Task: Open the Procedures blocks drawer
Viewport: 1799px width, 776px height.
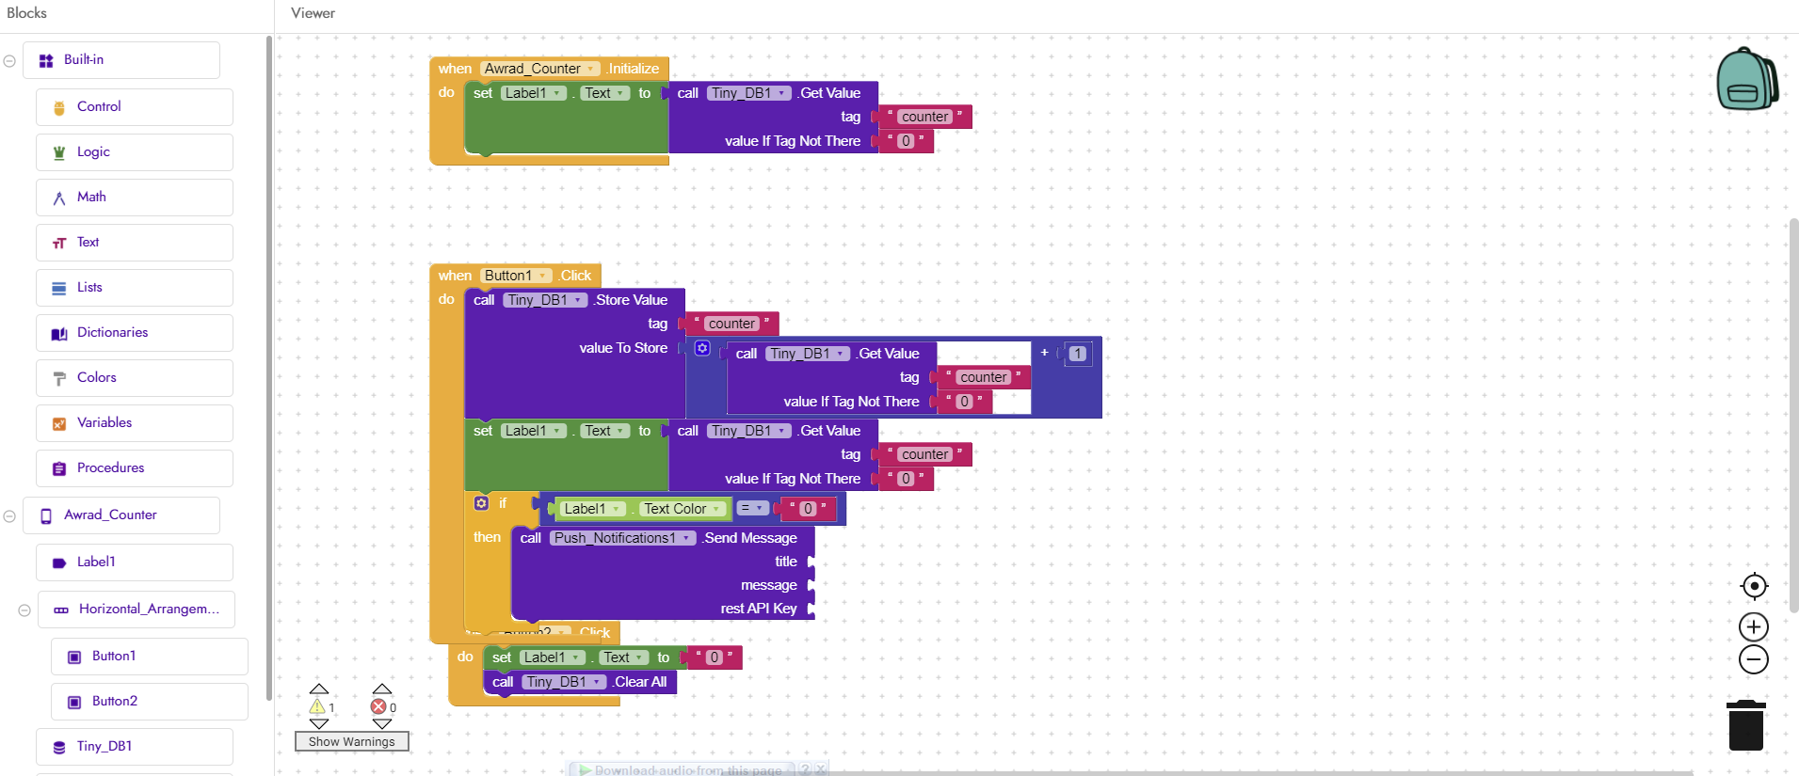Action: point(135,468)
